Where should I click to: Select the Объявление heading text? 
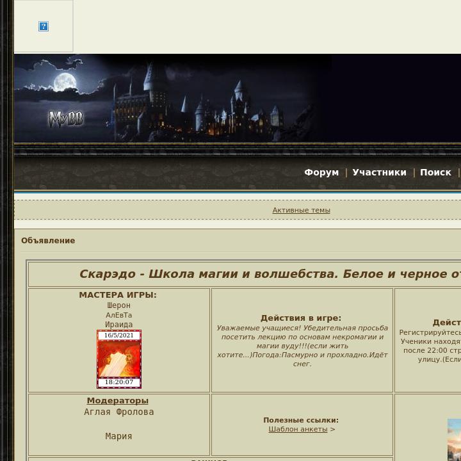pyautogui.click(x=48, y=241)
